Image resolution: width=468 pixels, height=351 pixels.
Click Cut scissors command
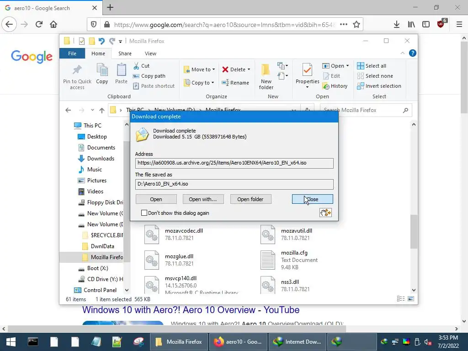142,66
